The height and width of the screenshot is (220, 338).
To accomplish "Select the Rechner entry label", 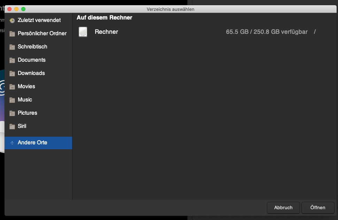I will (x=107, y=32).
